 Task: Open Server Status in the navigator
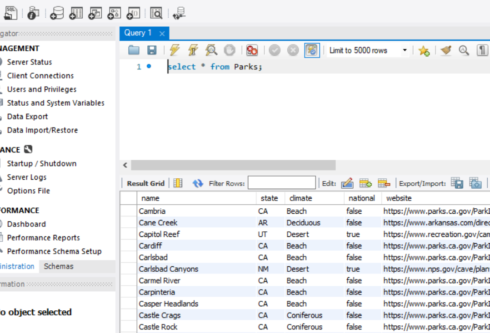[30, 62]
